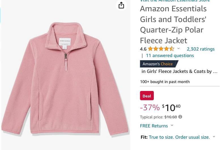Open the 11 answered questions link
Image resolution: width=224 pixels, height=150 pixels.
(x=170, y=55)
